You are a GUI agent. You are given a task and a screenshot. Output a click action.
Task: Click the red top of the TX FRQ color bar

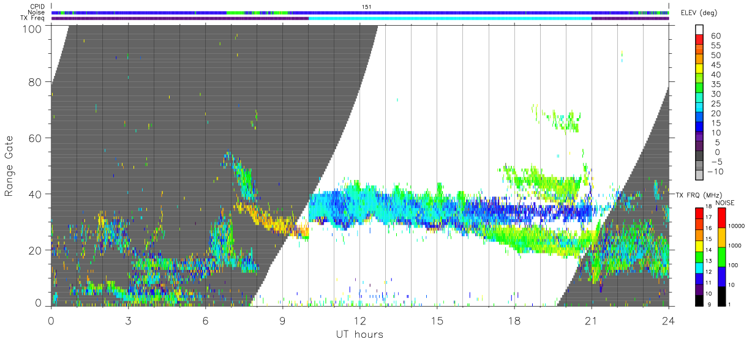699,214
